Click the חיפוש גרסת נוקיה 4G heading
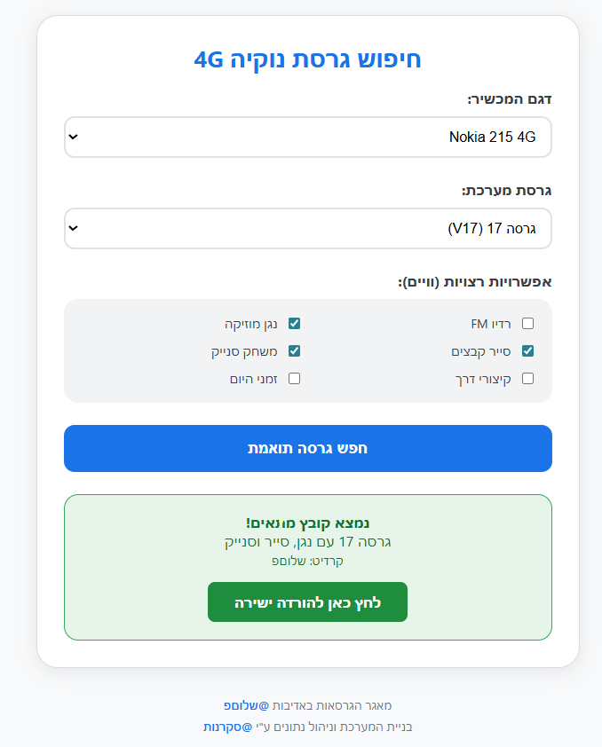 pos(307,59)
